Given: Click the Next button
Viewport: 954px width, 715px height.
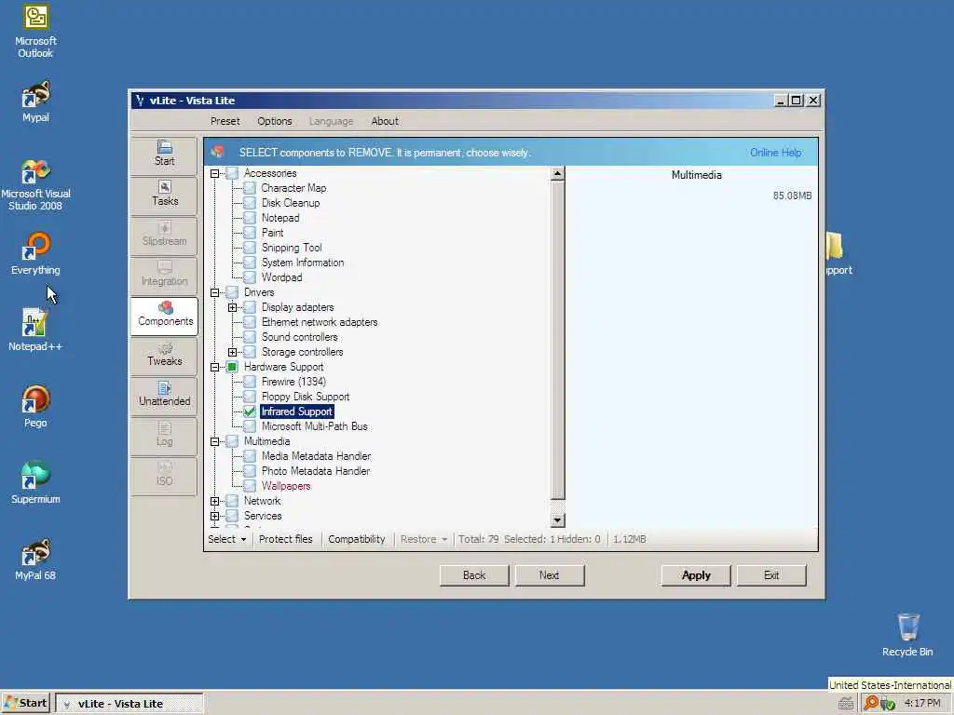Looking at the screenshot, I should (x=549, y=575).
